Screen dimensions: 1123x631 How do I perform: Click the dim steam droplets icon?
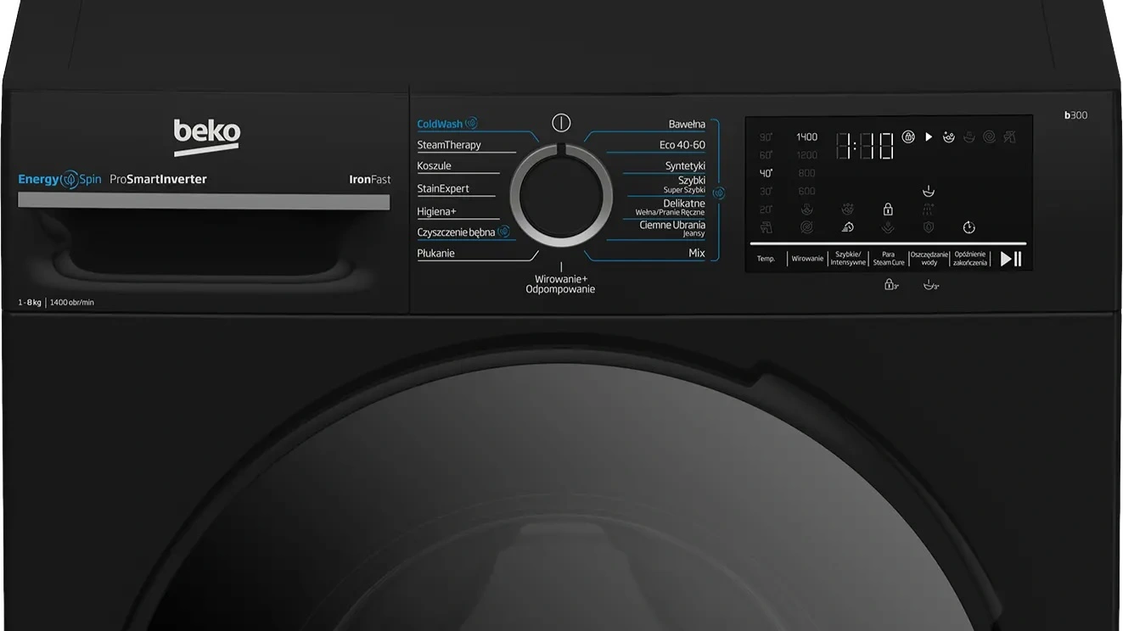coord(929,209)
